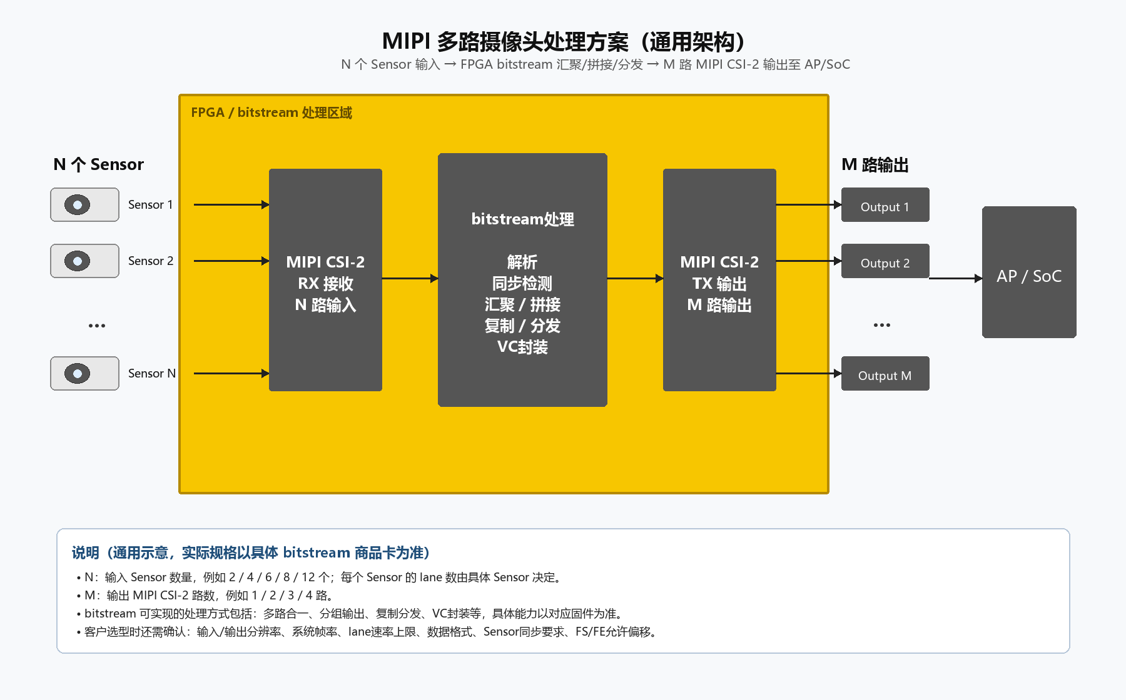This screenshot has height=700, width=1126.
Task: Select the Output M box
Action: click(885, 374)
